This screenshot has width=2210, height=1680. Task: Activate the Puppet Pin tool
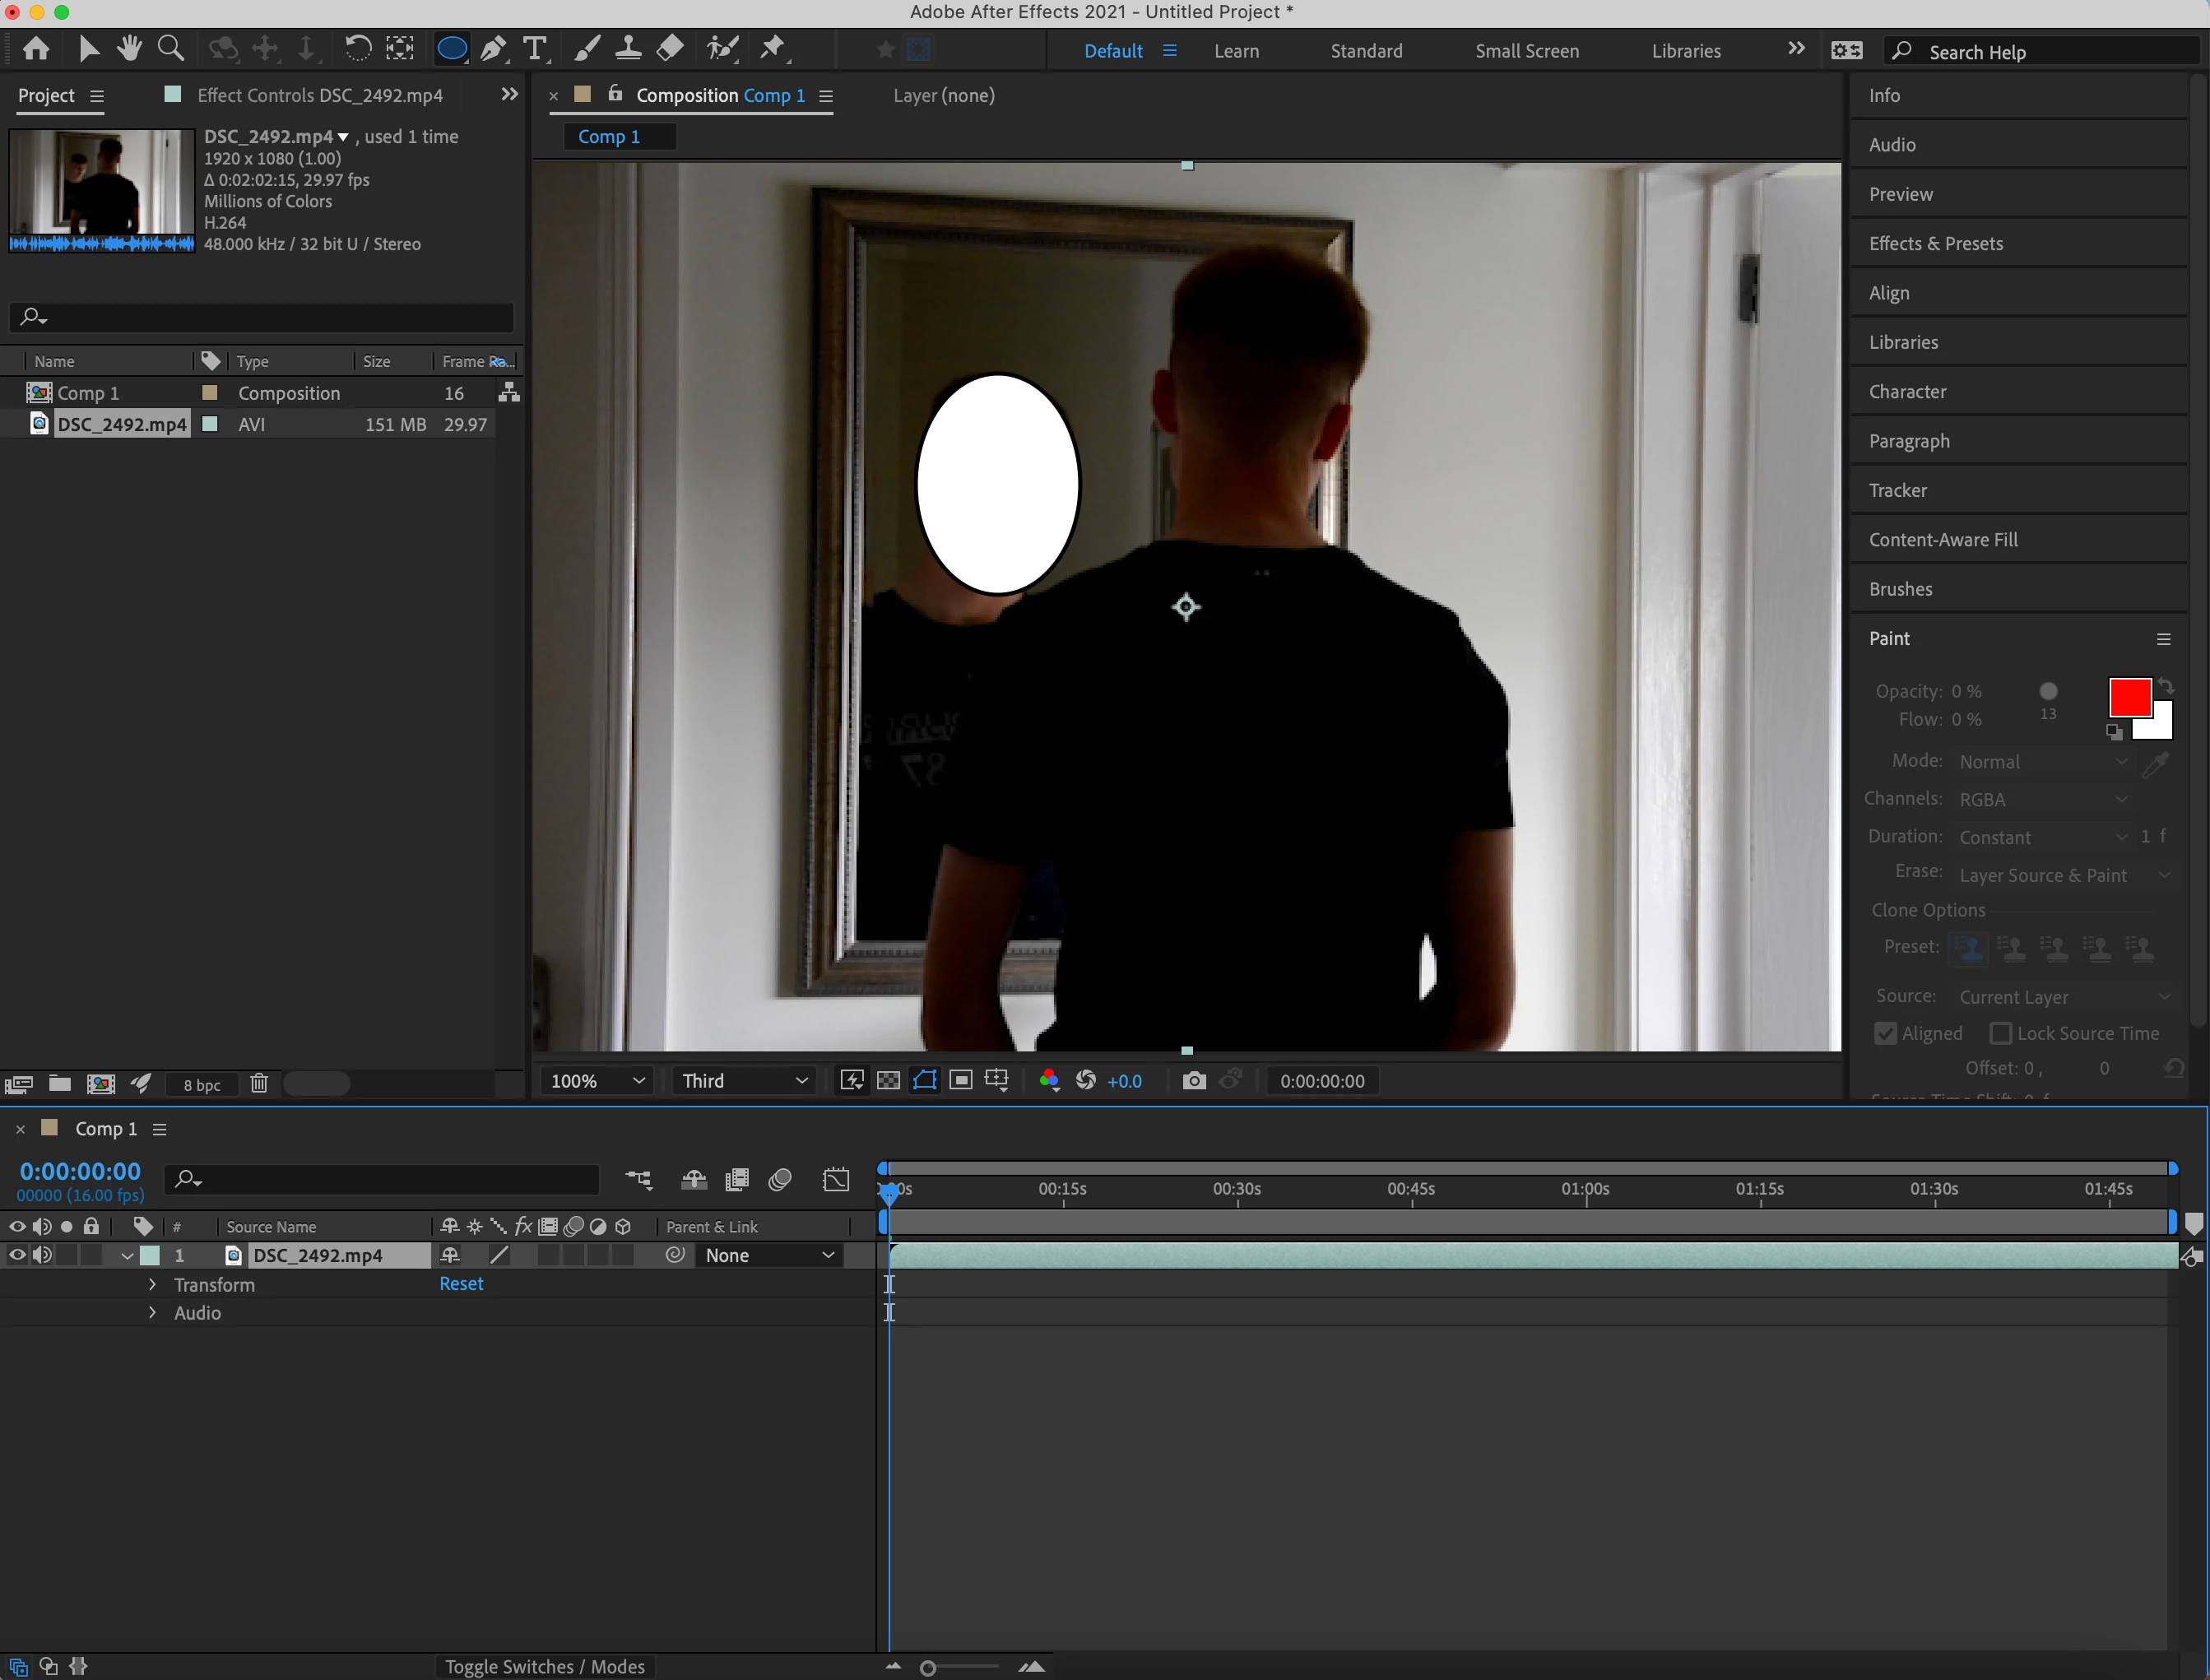tap(773, 48)
